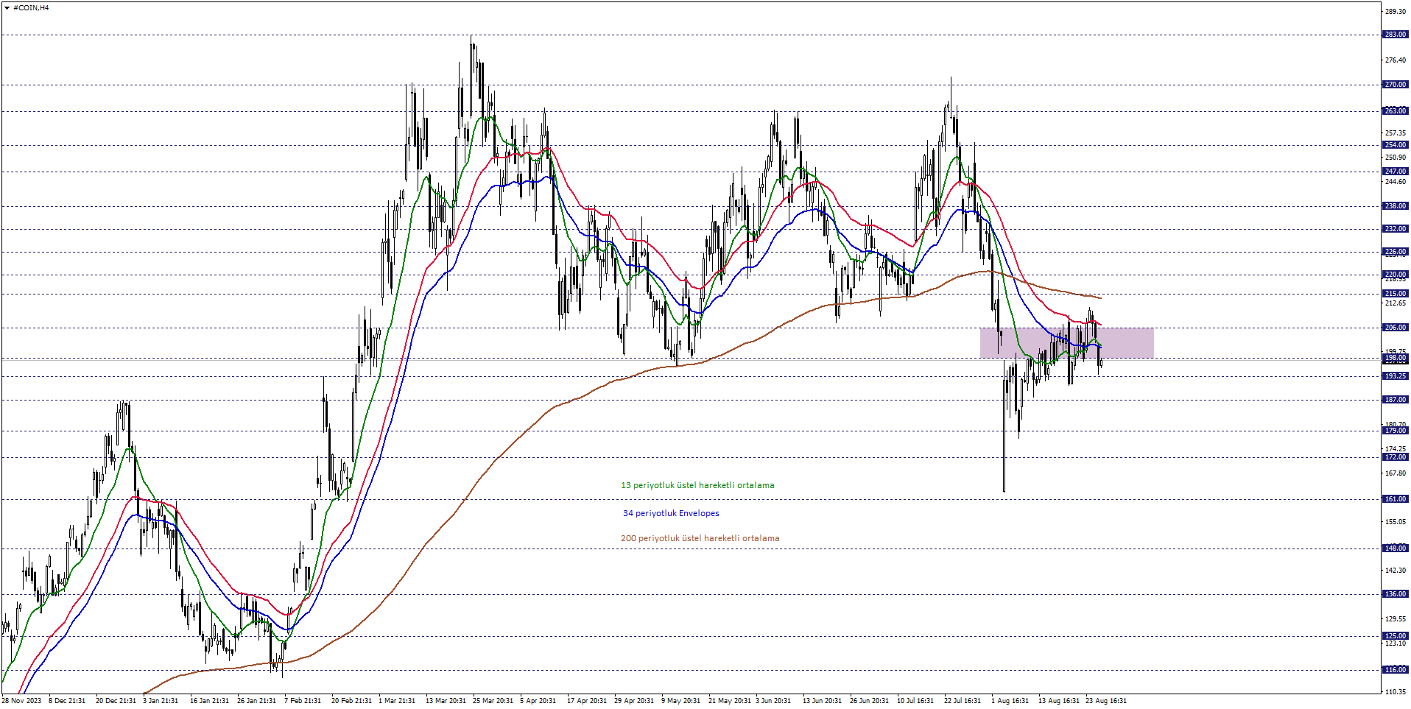Select the '13 periyotluk üstel hareketli ortalama' label

697,485
